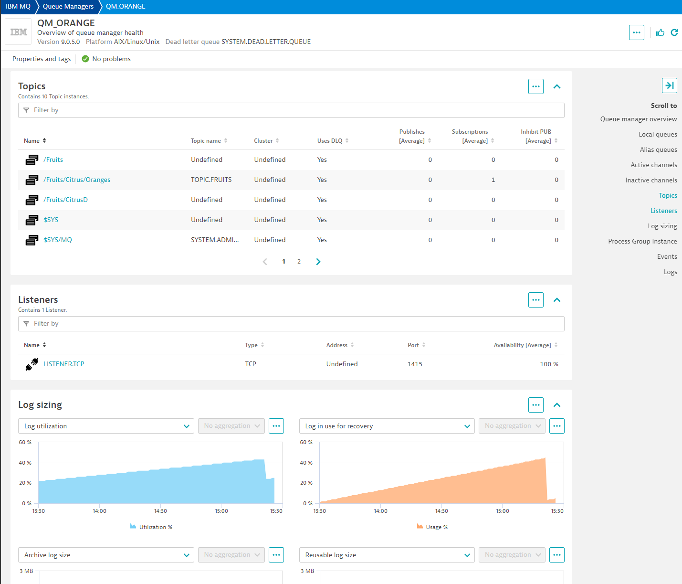Jump to Active channels in sidebar

coord(653,165)
